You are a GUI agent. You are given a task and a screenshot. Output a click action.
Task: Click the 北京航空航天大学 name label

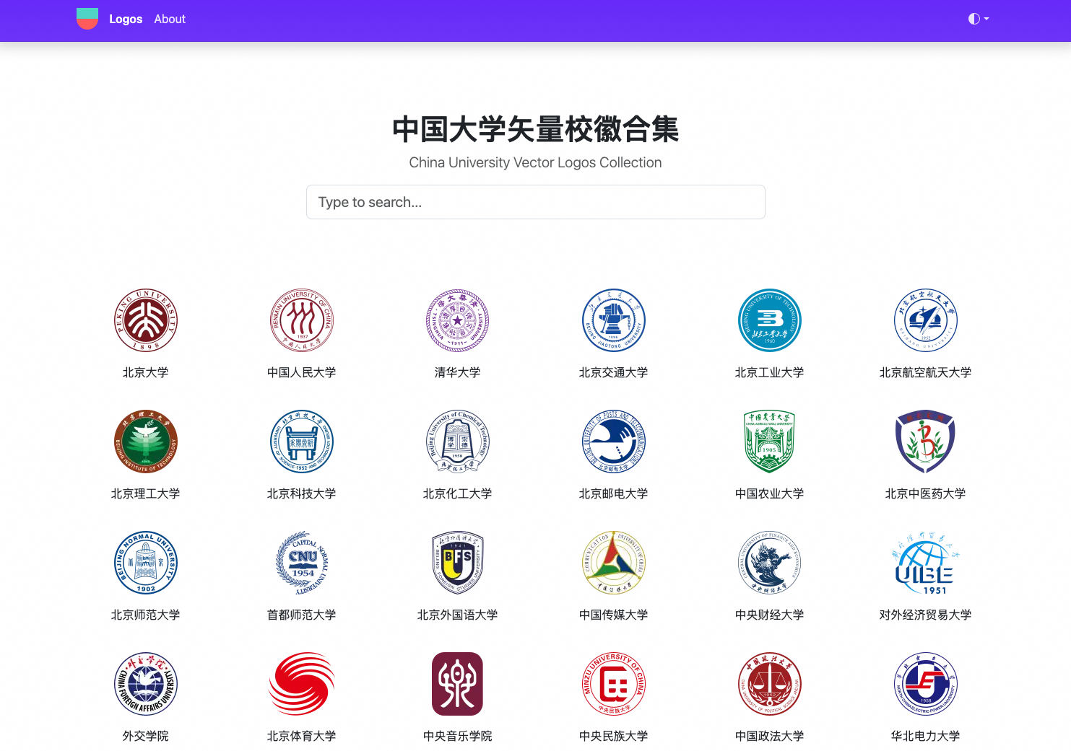pyautogui.click(x=926, y=372)
